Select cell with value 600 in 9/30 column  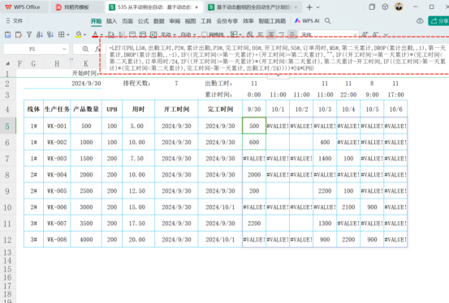[254, 142]
